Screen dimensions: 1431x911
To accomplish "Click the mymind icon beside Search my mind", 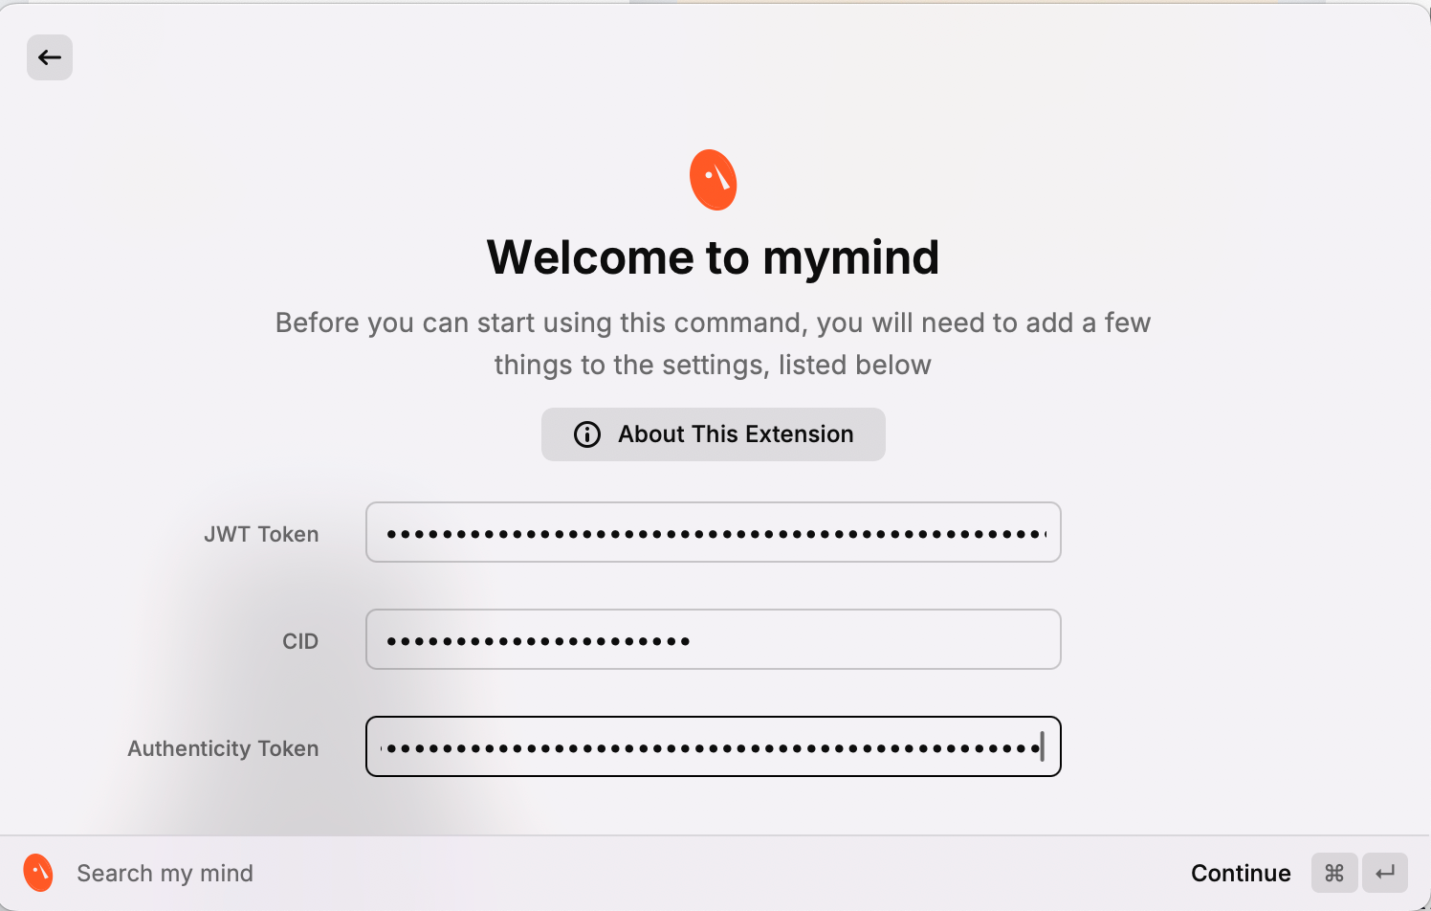I will coord(38,872).
